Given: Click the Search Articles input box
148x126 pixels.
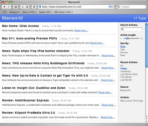Looking at the screenshot, I should [131, 29].
